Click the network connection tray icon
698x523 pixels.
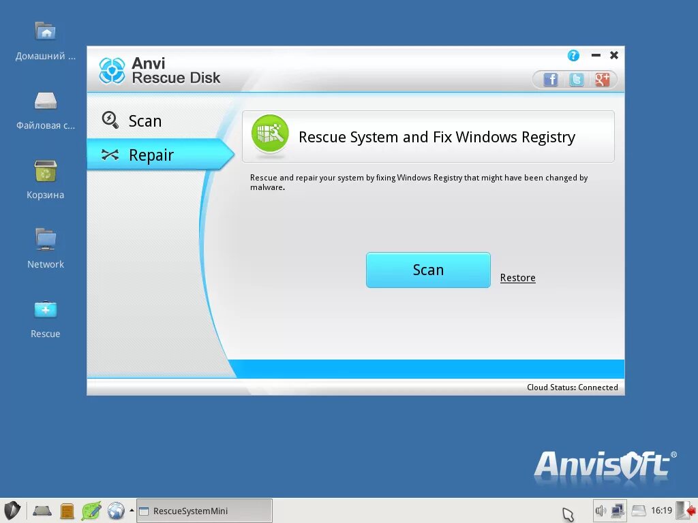click(x=618, y=511)
